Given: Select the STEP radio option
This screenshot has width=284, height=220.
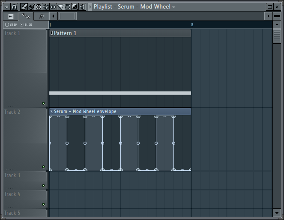Looking at the screenshot, I should [x=11, y=24].
